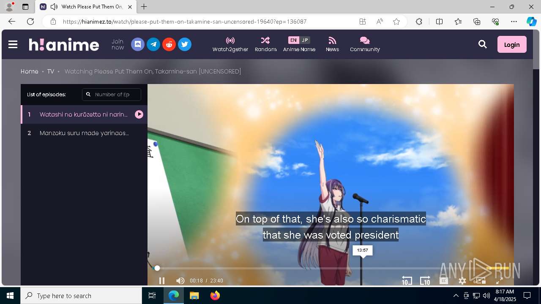Click the Login button
This screenshot has width=541, height=304.
(x=512, y=44)
